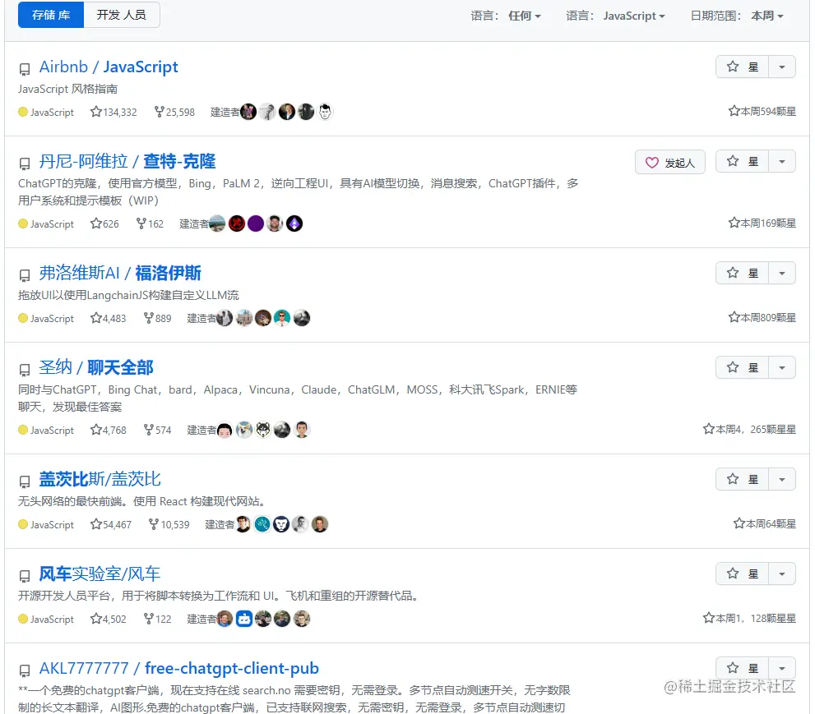The height and width of the screenshot is (714, 815).
Task: Click the fork icon showing 10,539 on 盖茨比斯
Action: [x=151, y=524]
